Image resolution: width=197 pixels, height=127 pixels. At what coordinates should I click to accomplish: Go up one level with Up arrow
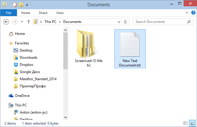(x=29, y=22)
